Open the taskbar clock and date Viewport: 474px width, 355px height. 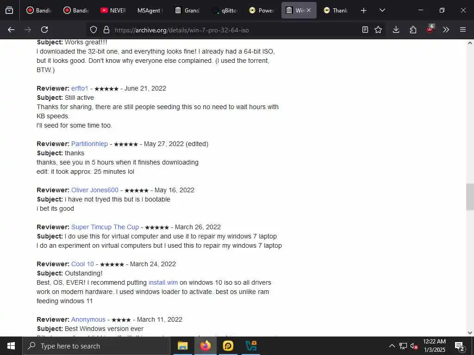click(x=434, y=346)
